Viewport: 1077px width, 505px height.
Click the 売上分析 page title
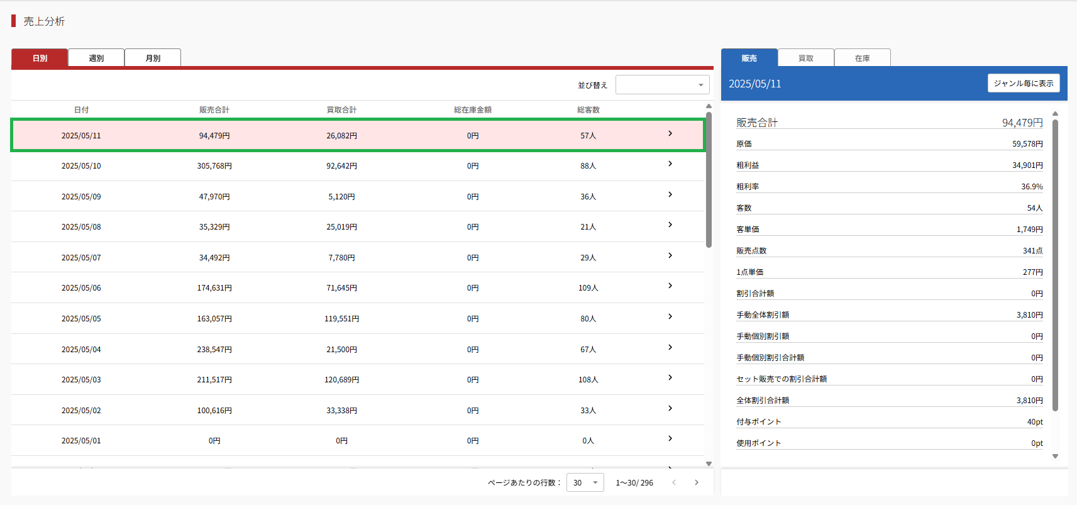[44, 21]
